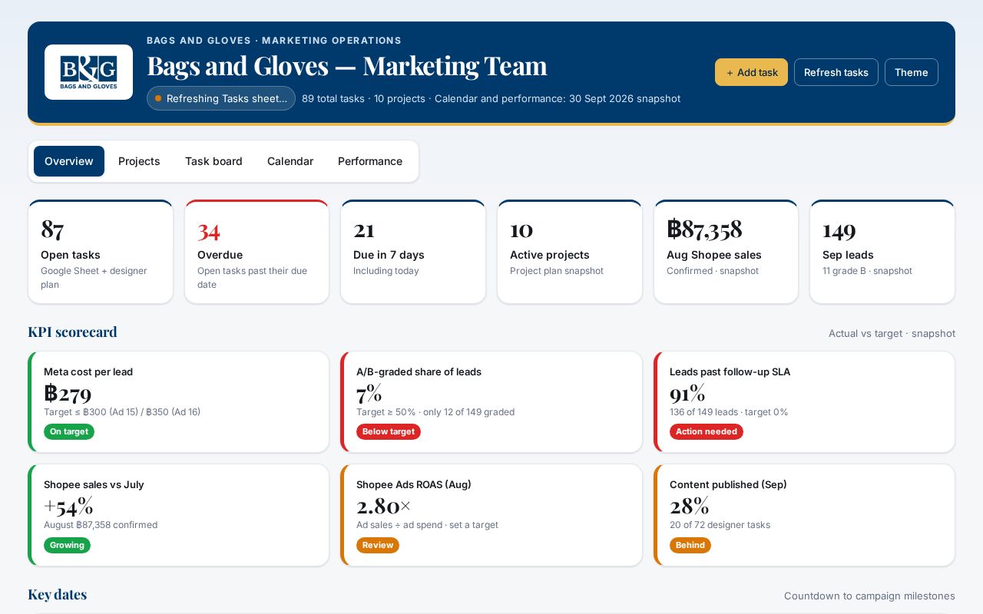
Task: Click the Shopee Ads ROAS (Aug) title
Action: point(414,484)
